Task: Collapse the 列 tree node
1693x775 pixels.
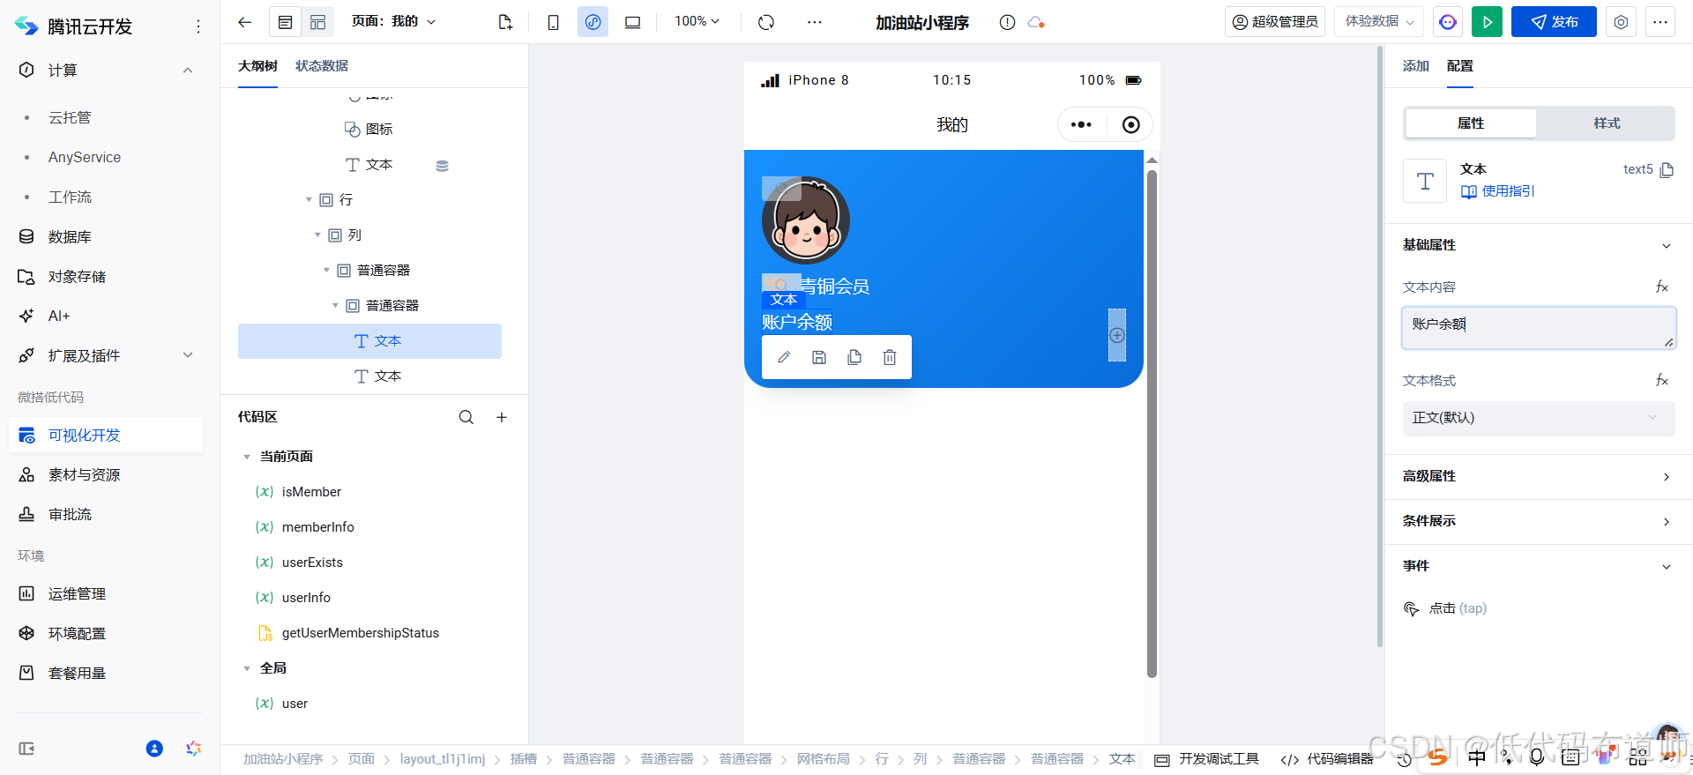Action: coord(317,235)
